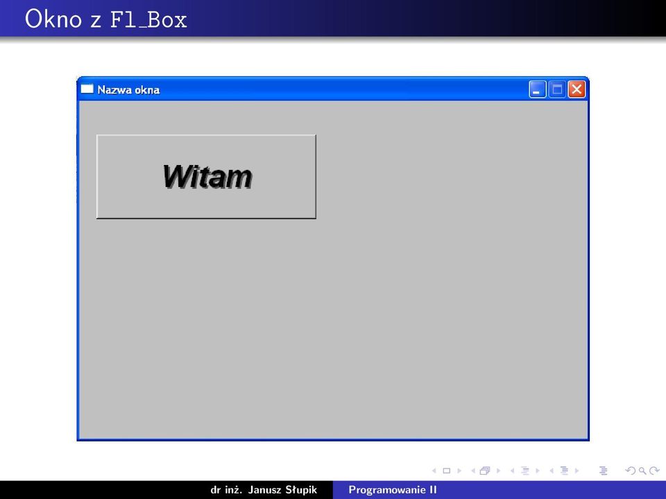Go to previous slide via left arrow
The width and height of the screenshot is (666, 499).
434,471
